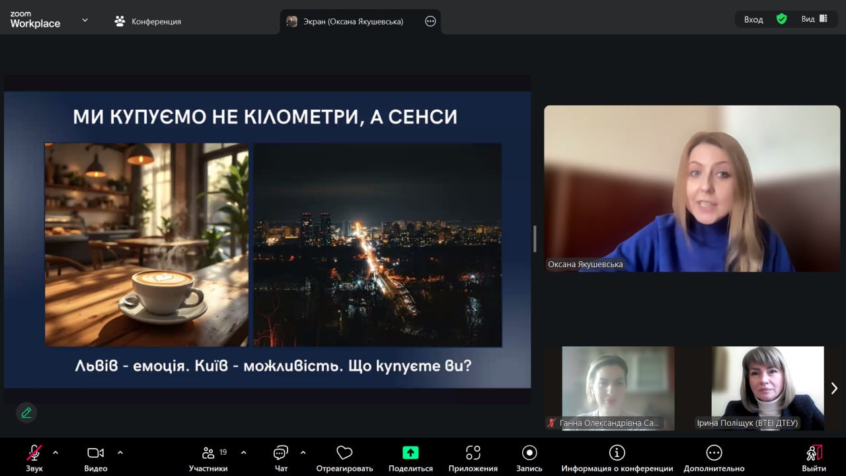Expand the video options arrow beside Видео

pyautogui.click(x=120, y=453)
